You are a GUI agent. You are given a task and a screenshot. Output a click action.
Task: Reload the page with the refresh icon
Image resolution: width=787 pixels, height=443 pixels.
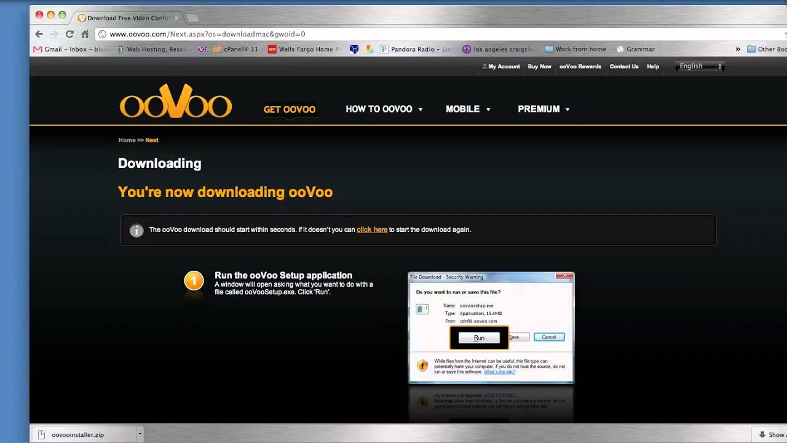(x=69, y=34)
